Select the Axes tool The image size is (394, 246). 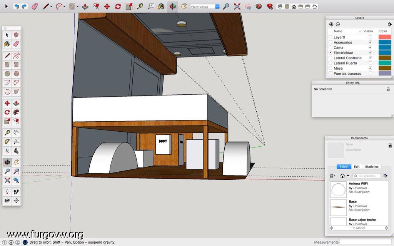tap(7, 151)
